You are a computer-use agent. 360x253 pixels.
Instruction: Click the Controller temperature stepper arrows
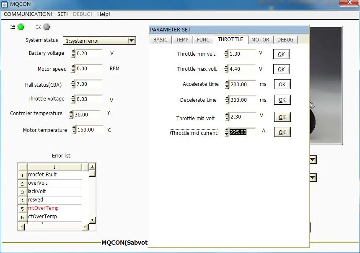[x=71, y=114]
